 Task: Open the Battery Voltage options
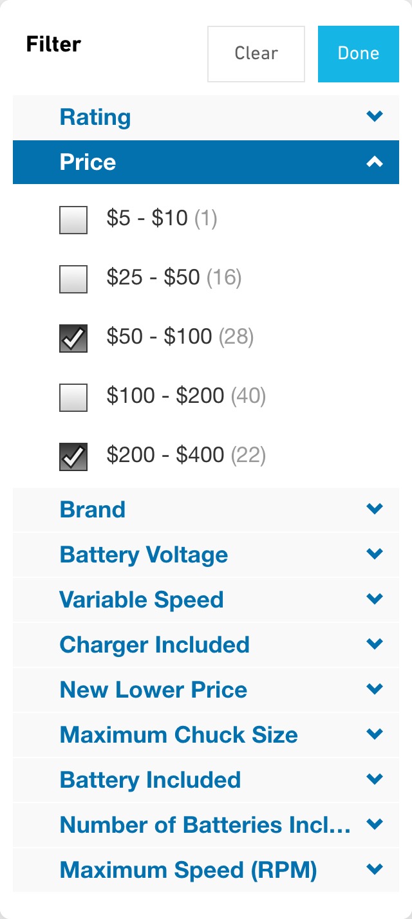point(206,554)
